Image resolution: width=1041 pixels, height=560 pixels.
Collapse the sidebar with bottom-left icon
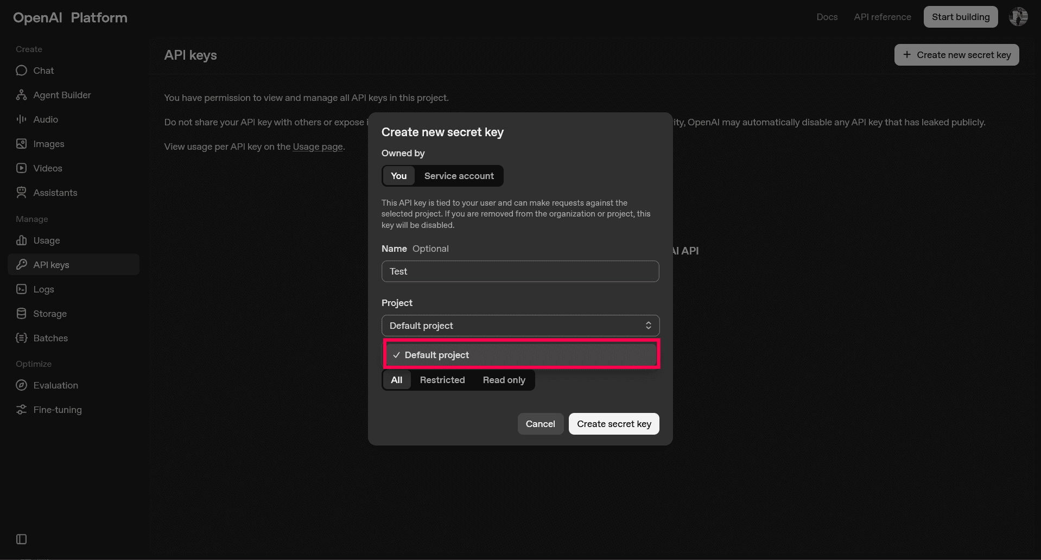21,539
